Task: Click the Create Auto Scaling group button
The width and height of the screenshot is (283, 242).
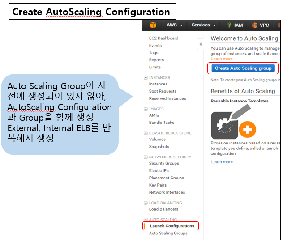Action: 243,68
